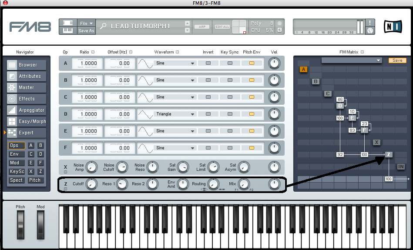The height and width of the screenshot is (250, 413).
Task: Click operator A Ratio value field
Action: (x=87, y=63)
